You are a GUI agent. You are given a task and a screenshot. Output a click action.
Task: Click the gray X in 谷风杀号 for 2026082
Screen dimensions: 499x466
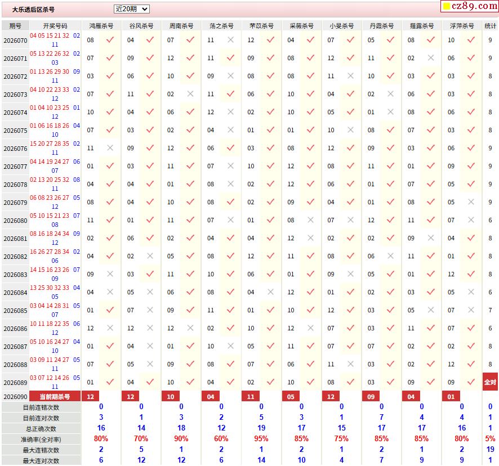coord(150,256)
